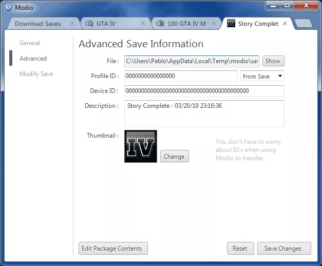Maximize the Modio window
This screenshot has height=266, width=322.
287,5
